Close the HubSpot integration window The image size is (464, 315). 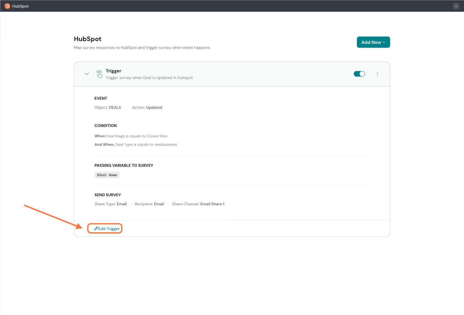pyautogui.click(x=456, y=6)
